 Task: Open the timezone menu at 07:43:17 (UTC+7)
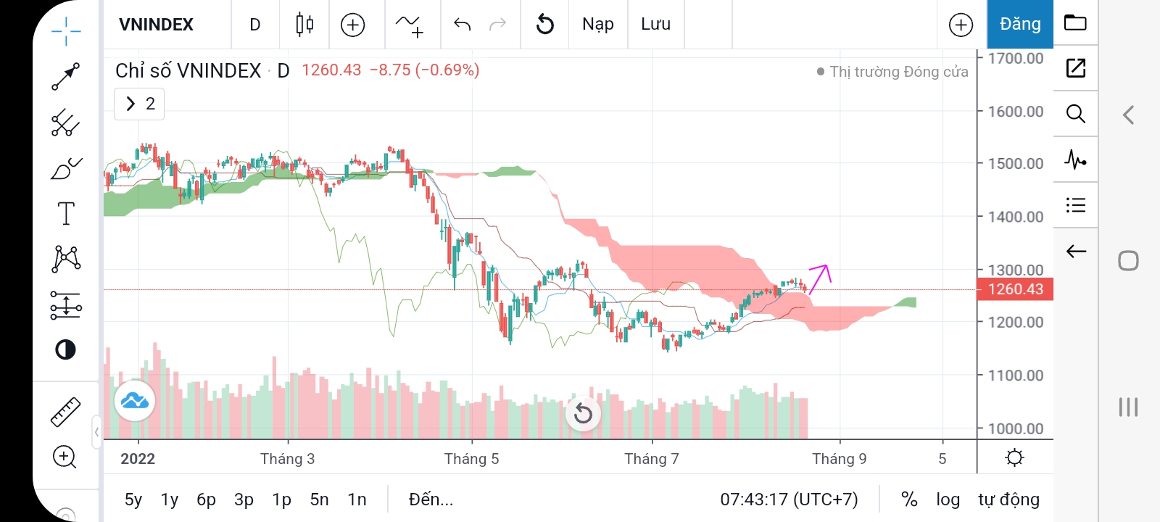(x=789, y=499)
